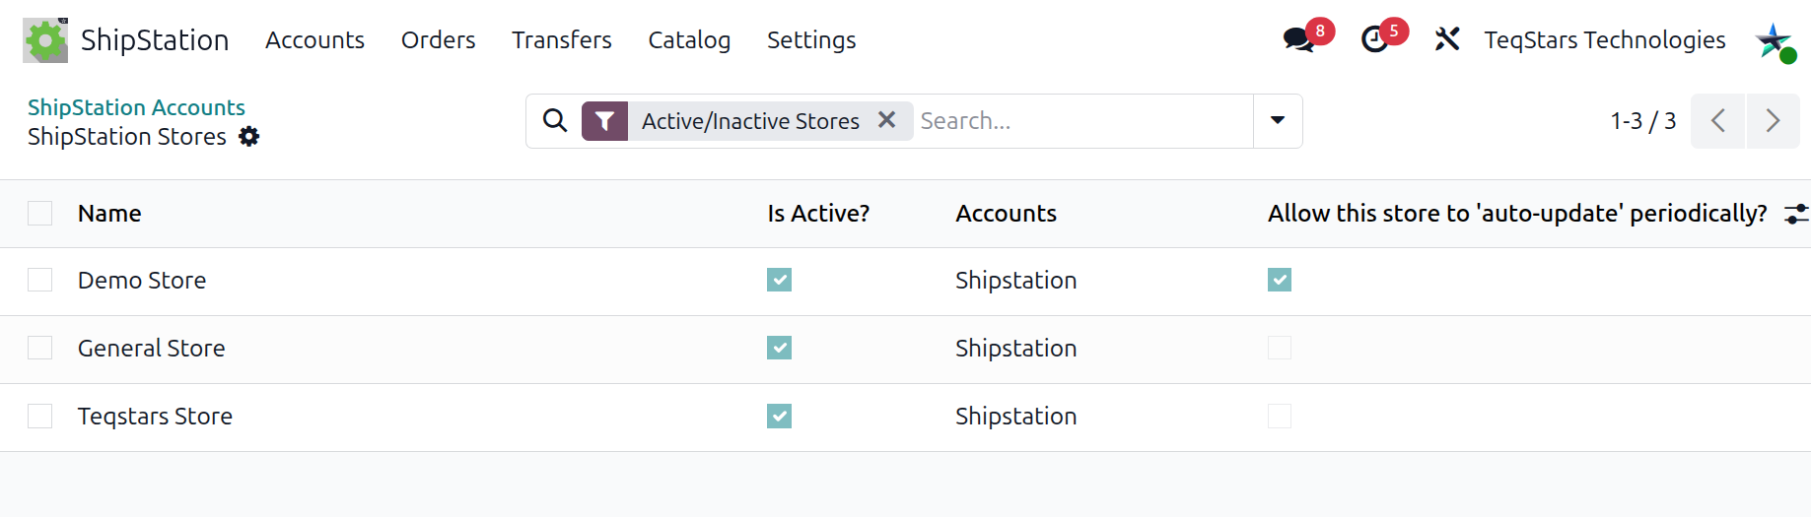This screenshot has width=1811, height=517.
Task: Open the activities clock icon
Action: (1374, 39)
